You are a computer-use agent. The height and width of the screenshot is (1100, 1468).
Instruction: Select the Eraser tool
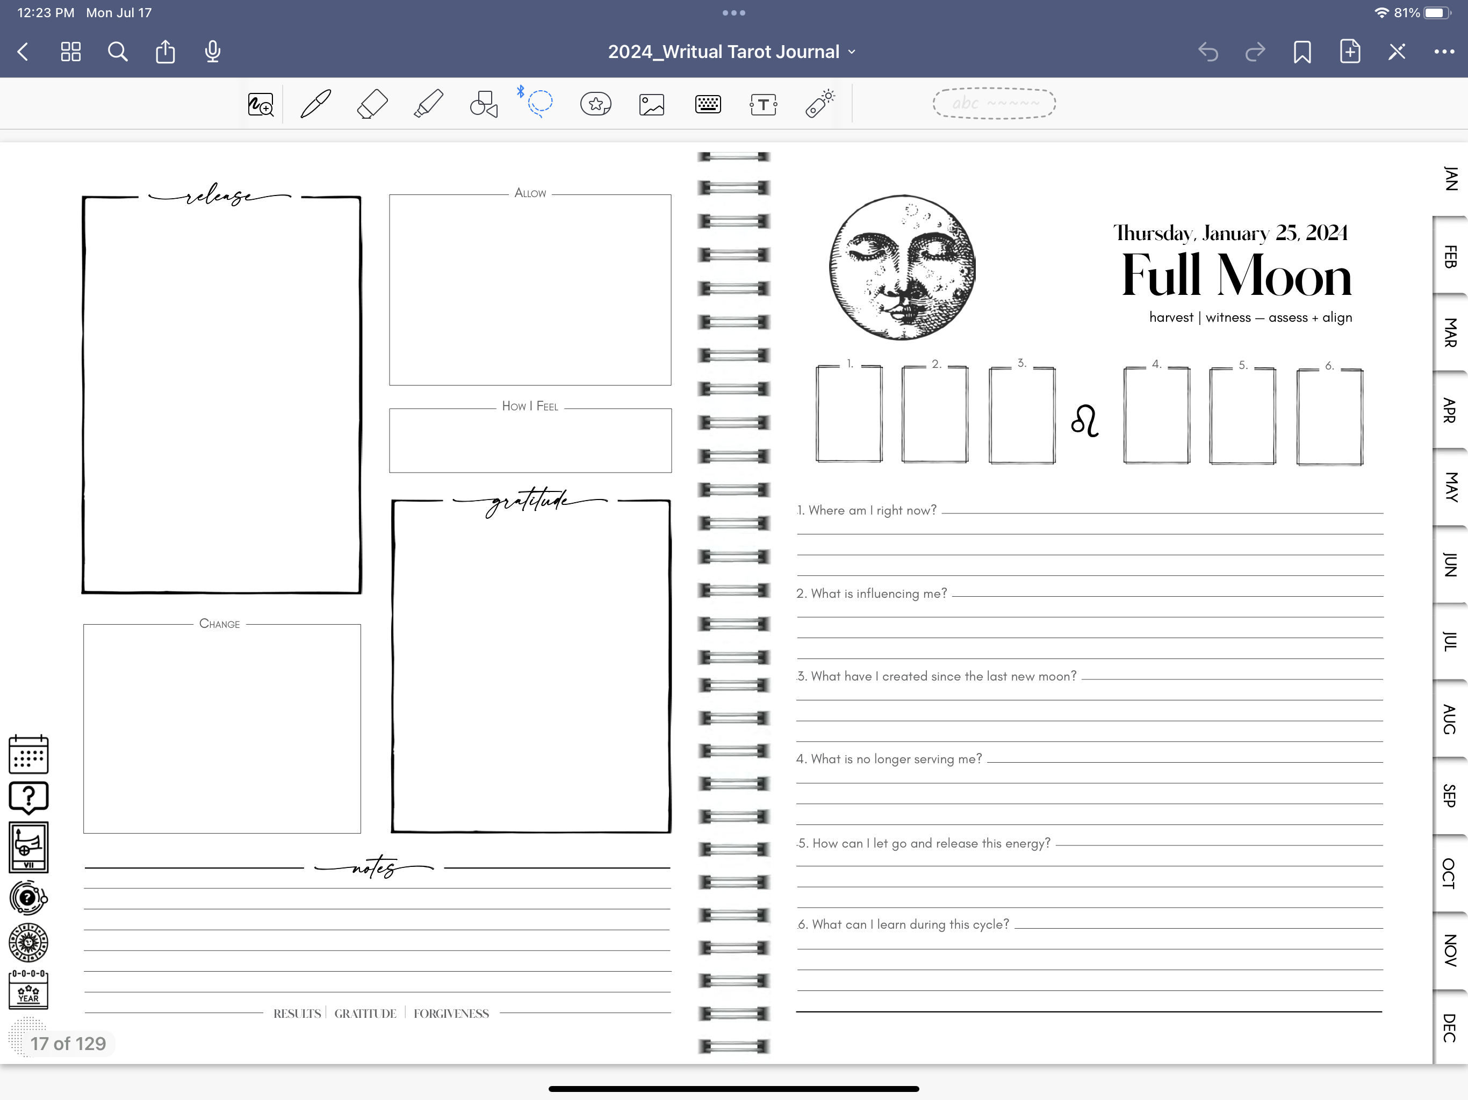pos(372,104)
